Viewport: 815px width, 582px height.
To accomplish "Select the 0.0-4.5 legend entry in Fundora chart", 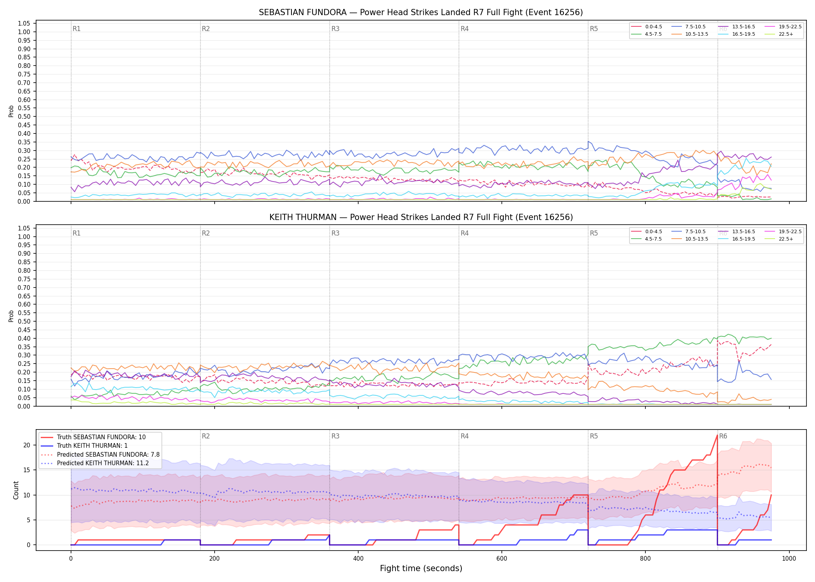I will click(647, 27).
